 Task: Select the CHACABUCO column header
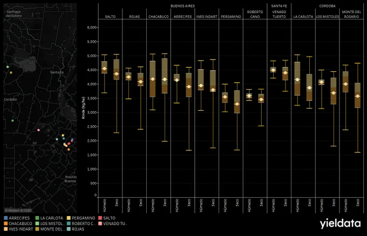click(x=159, y=17)
